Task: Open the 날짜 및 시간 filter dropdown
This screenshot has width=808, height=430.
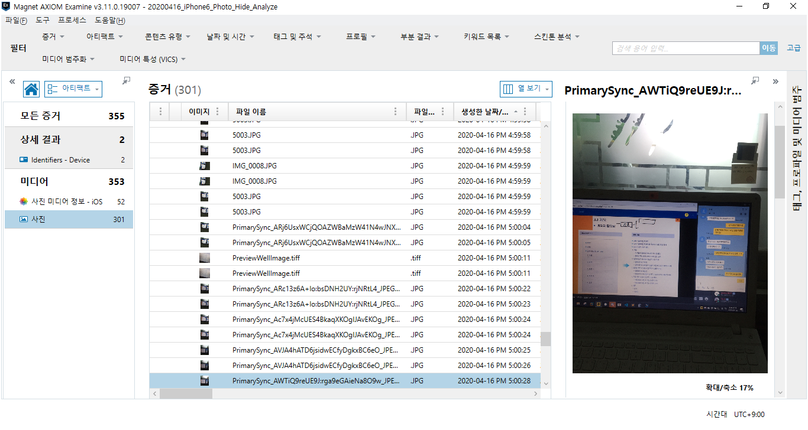Action: pyautogui.click(x=230, y=37)
